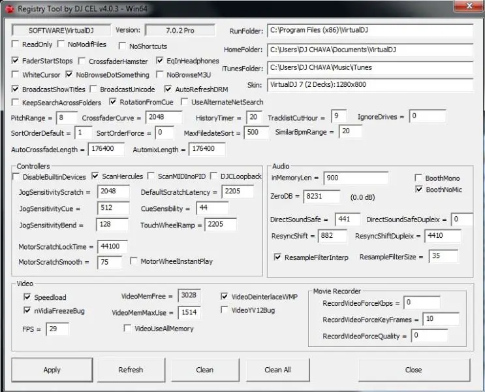Uncheck NoBrowseDotSomething

pyautogui.click(x=69, y=74)
